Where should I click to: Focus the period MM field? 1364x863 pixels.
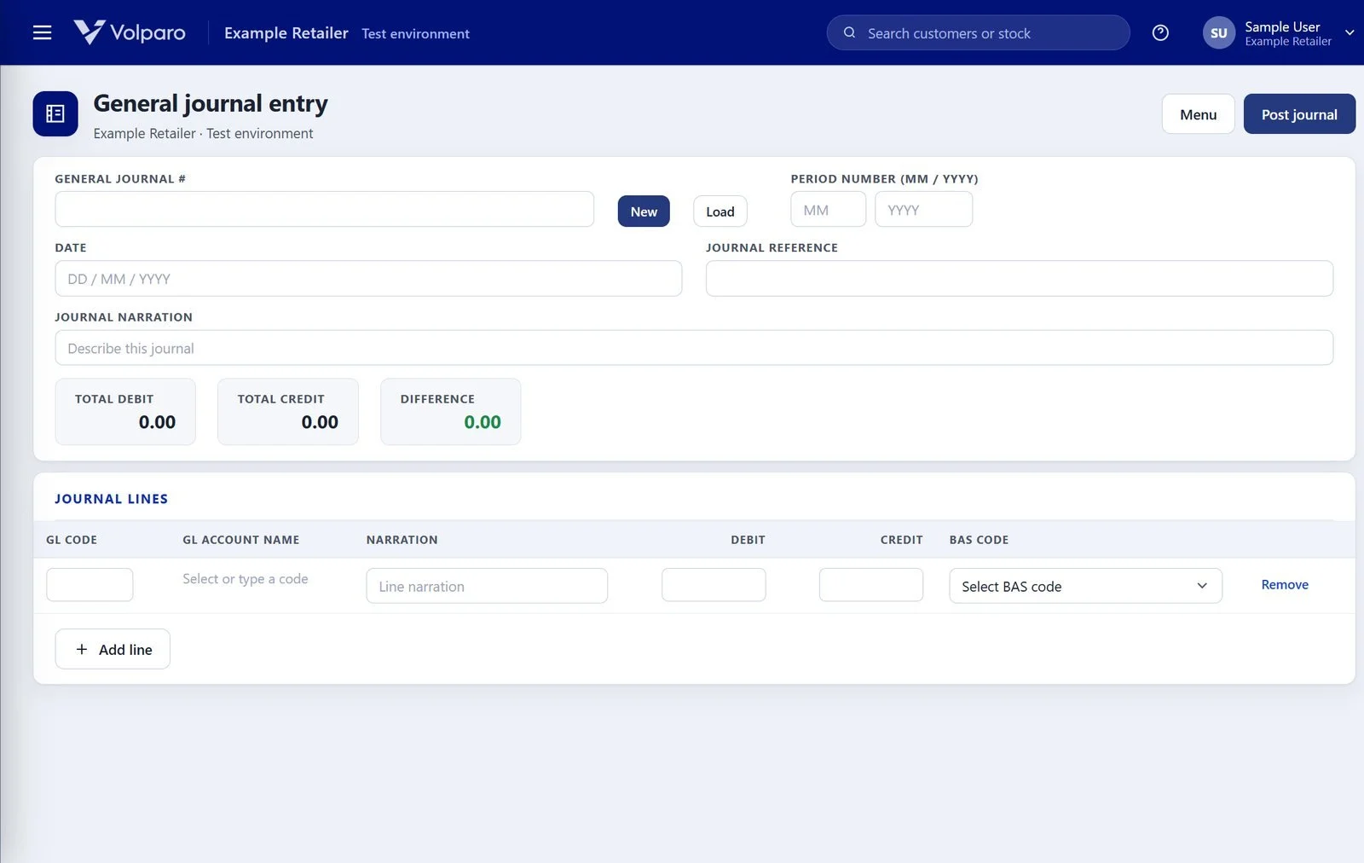[x=828, y=209]
